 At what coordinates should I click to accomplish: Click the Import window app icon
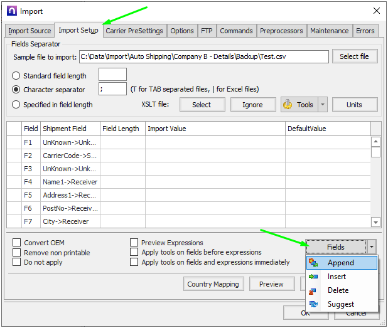pyautogui.click(x=10, y=11)
